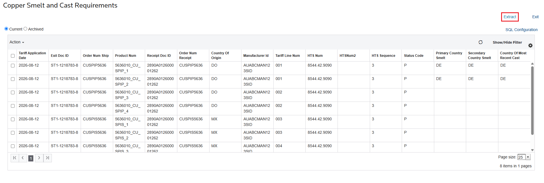This screenshot has width=544, height=183.
Task: Open the Page size dropdown
Action: 528,157
